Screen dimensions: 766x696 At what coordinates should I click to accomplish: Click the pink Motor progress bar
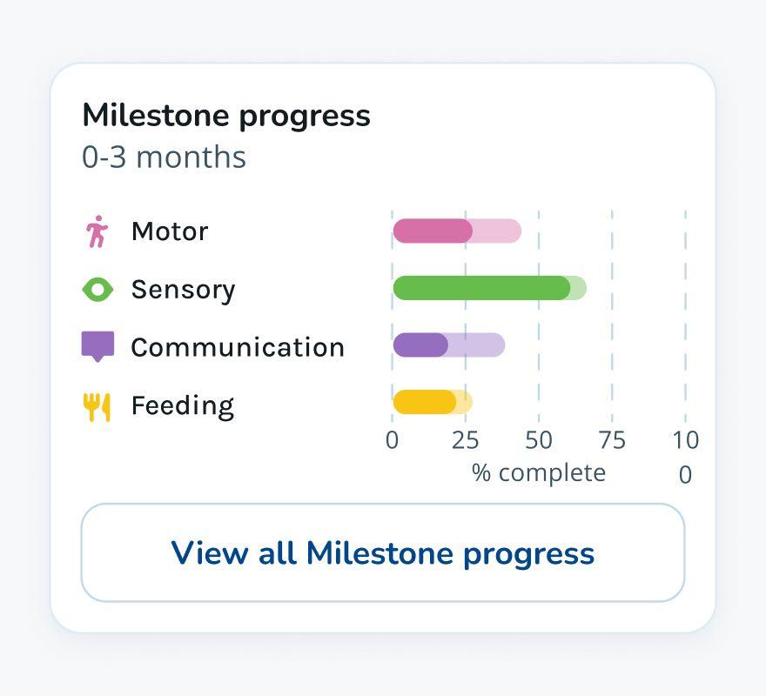433,231
